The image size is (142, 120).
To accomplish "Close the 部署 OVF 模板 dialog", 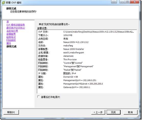I will coord(135,2).
